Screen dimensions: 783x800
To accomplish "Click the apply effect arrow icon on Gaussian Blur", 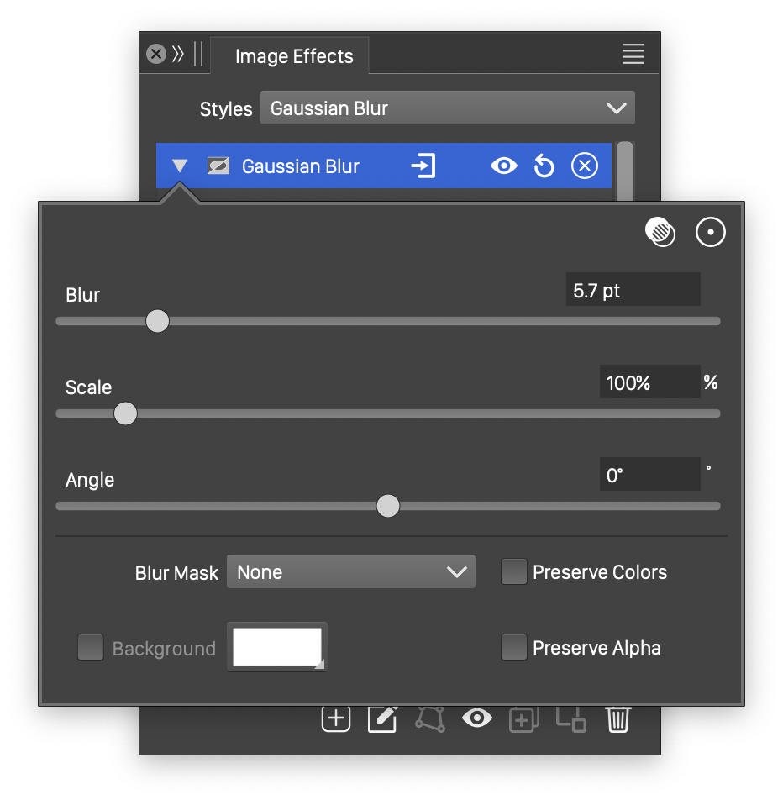I will (423, 166).
